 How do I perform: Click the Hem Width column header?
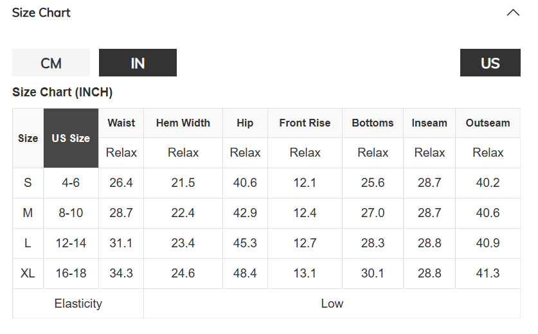183,123
